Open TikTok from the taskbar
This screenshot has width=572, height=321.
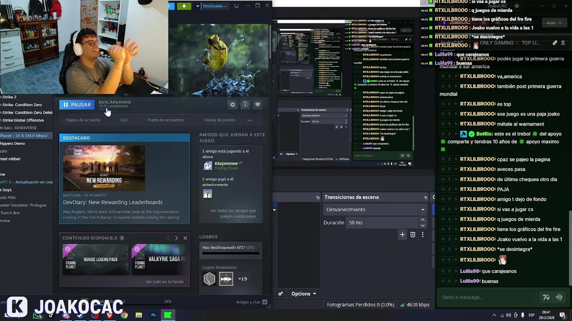tap(51, 315)
